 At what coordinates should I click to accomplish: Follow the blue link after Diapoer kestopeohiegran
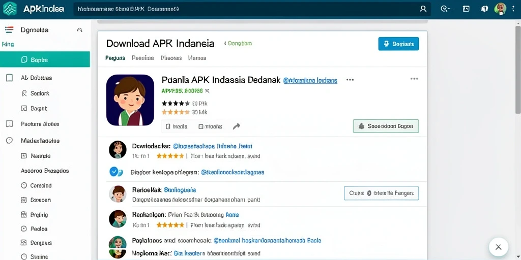(233, 172)
